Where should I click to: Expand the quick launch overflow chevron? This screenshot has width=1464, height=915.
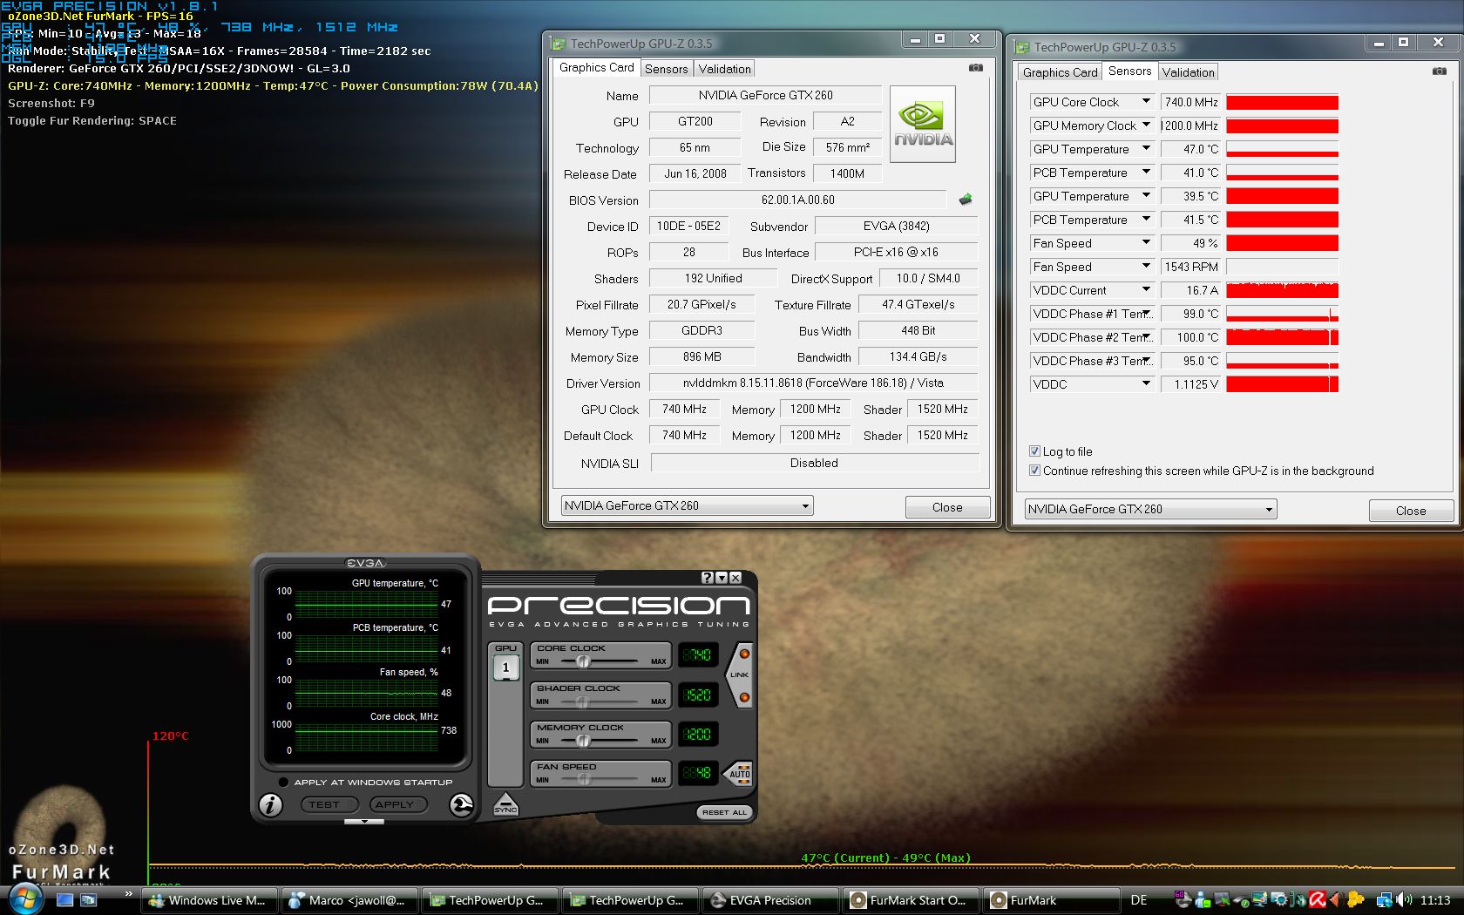[129, 894]
